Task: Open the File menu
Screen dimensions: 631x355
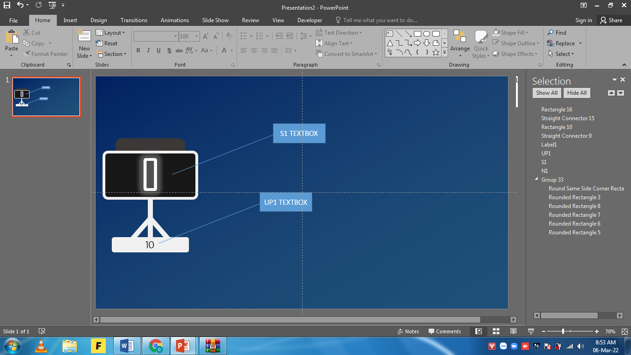Action: pyautogui.click(x=13, y=20)
